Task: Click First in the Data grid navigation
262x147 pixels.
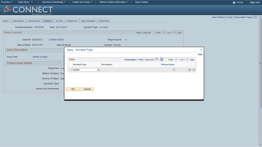Action: (x=171, y=60)
